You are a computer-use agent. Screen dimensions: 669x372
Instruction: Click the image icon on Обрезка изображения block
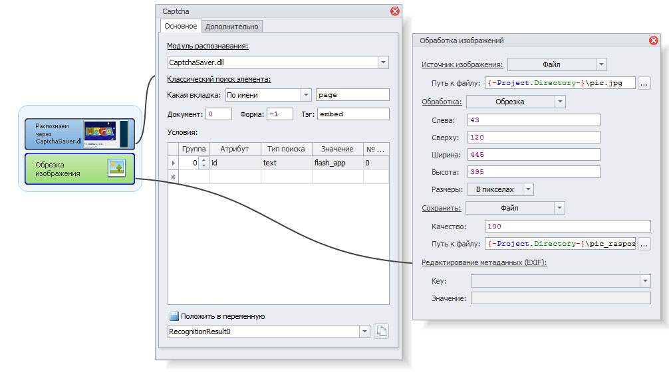116,168
